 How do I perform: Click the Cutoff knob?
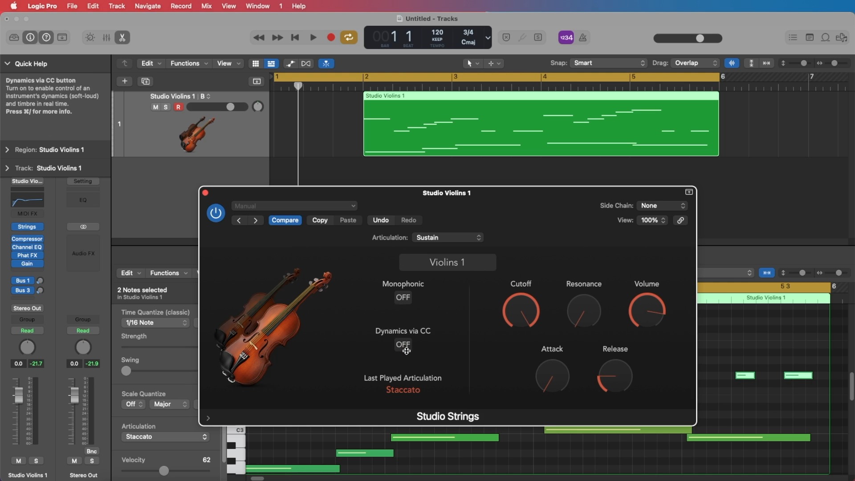(521, 310)
